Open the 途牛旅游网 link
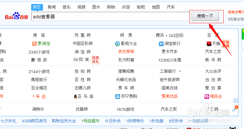The height and width of the screenshot is (129, 244). (170, 80)
